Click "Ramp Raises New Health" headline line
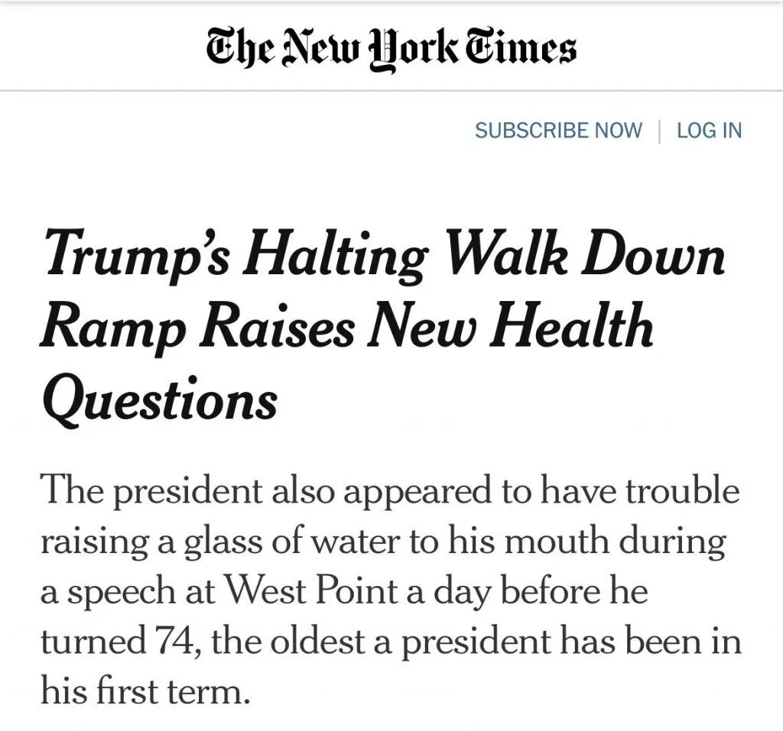This screenshot has width=783, height=731. pyautogui.click(x=346, y=326)
